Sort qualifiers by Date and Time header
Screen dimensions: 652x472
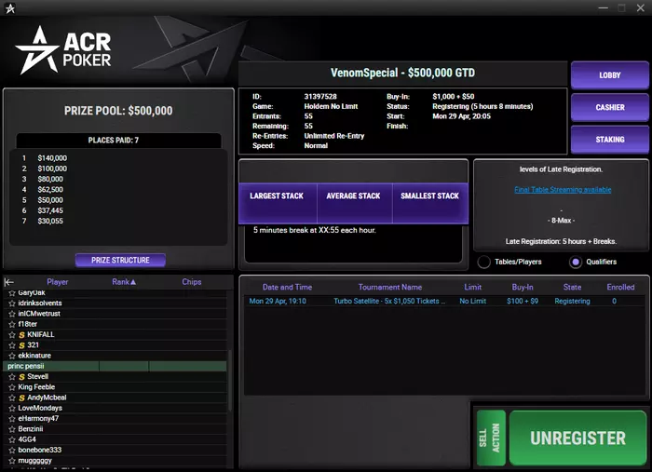(x=287, y=287)
